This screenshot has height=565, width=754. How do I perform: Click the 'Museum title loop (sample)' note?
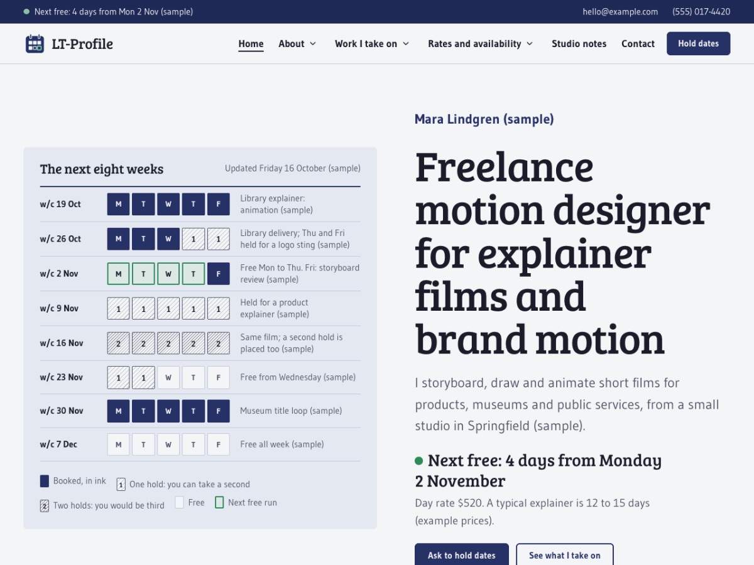click(291, 411)
